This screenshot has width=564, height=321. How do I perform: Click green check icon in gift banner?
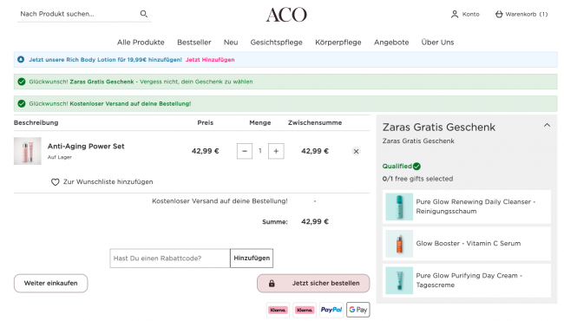(22, 82)
